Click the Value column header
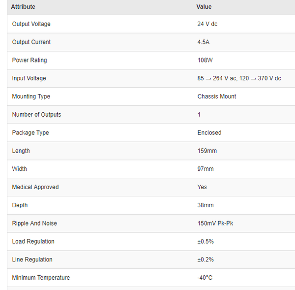Viewport: 295px width, 290px height. point(204,7)
